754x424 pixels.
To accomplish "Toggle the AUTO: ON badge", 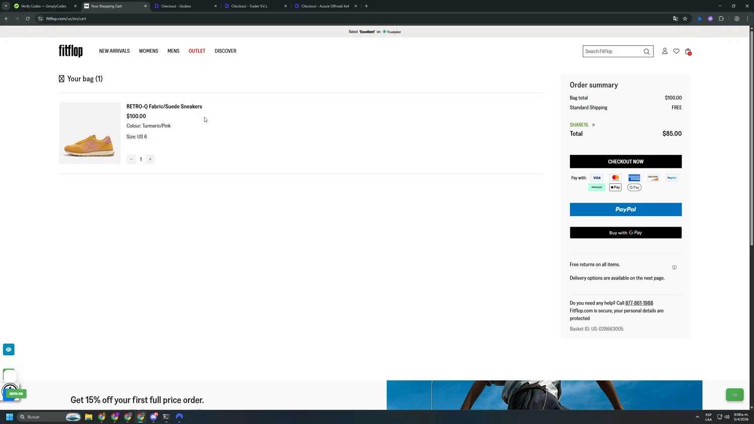I will [16, 393].
